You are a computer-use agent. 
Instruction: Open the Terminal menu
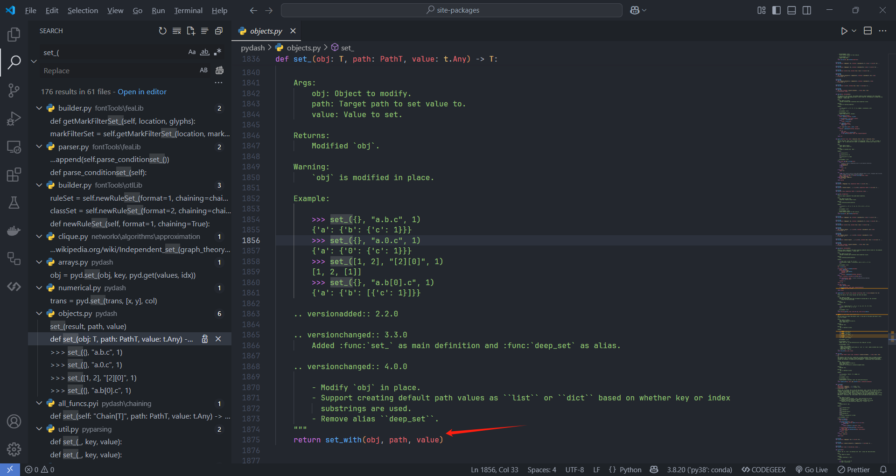[188, 10]
